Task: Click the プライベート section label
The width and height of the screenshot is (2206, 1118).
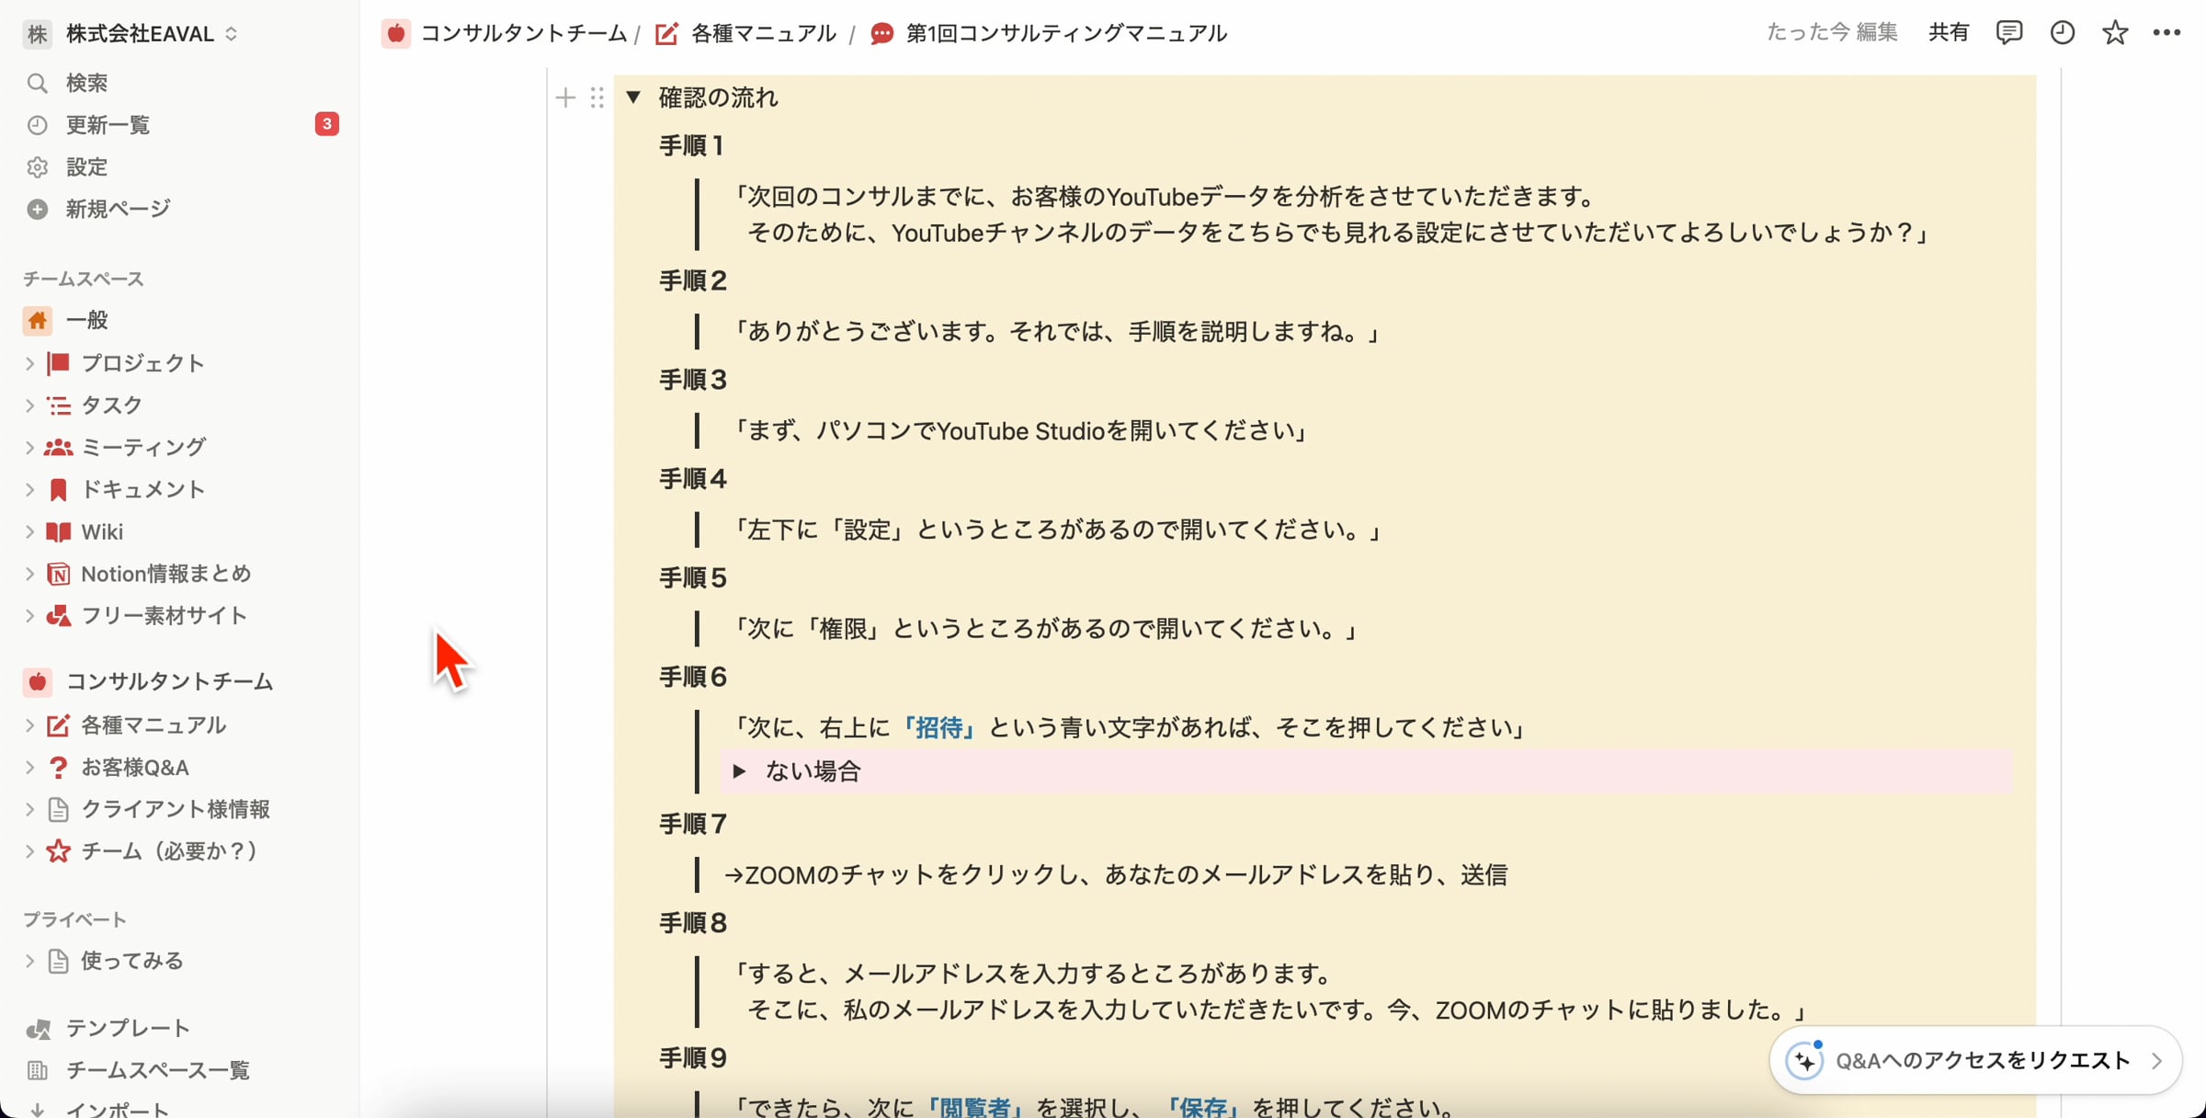Action: point(74,919)
